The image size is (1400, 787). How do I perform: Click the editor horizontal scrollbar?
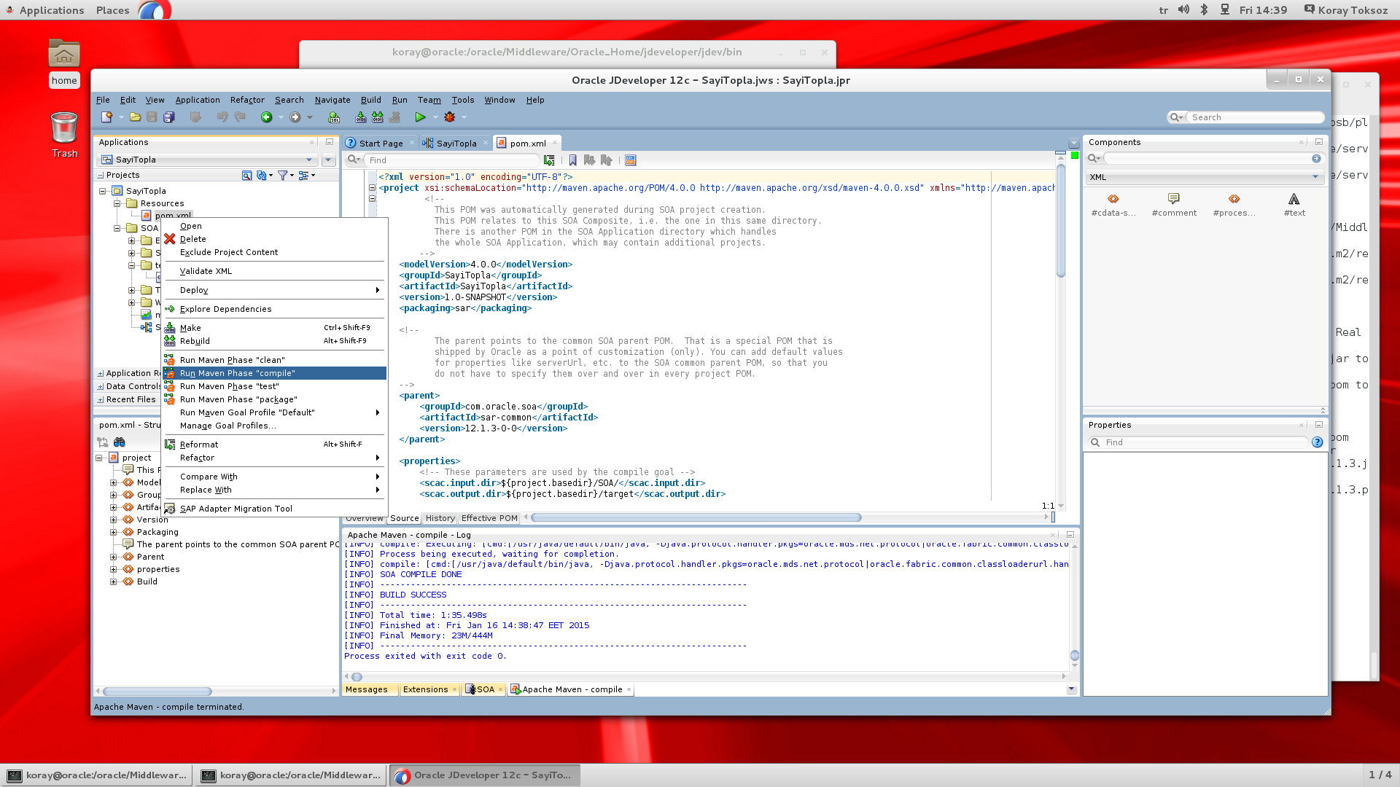click(x=696, y=517)
